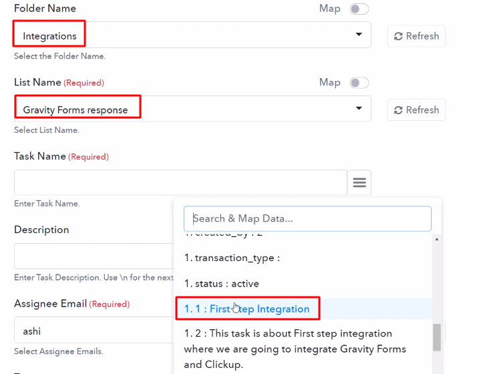Focus the Description input field
This screenshot has width=485, height=374.
click(94, 256)
